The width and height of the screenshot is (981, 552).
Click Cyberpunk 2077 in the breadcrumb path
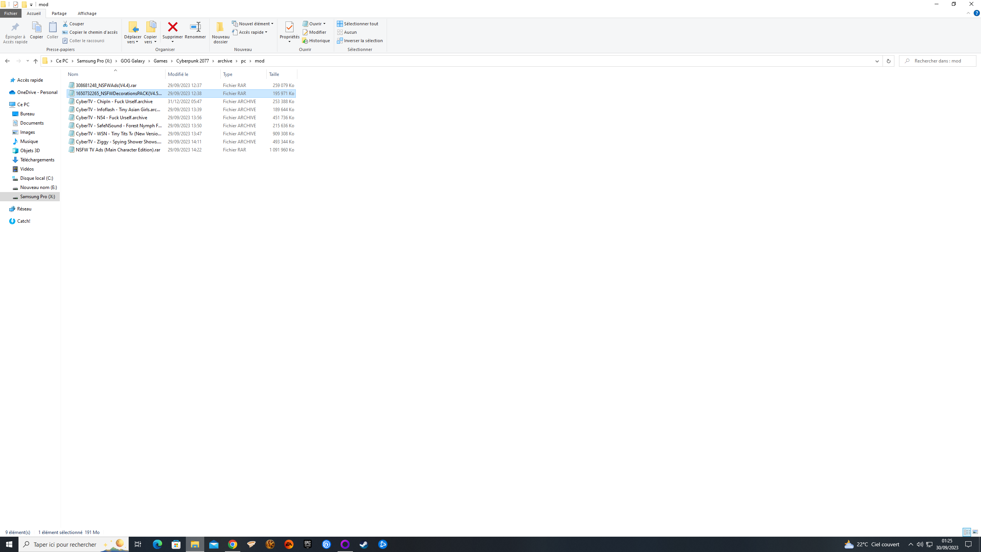coord(192,61)
